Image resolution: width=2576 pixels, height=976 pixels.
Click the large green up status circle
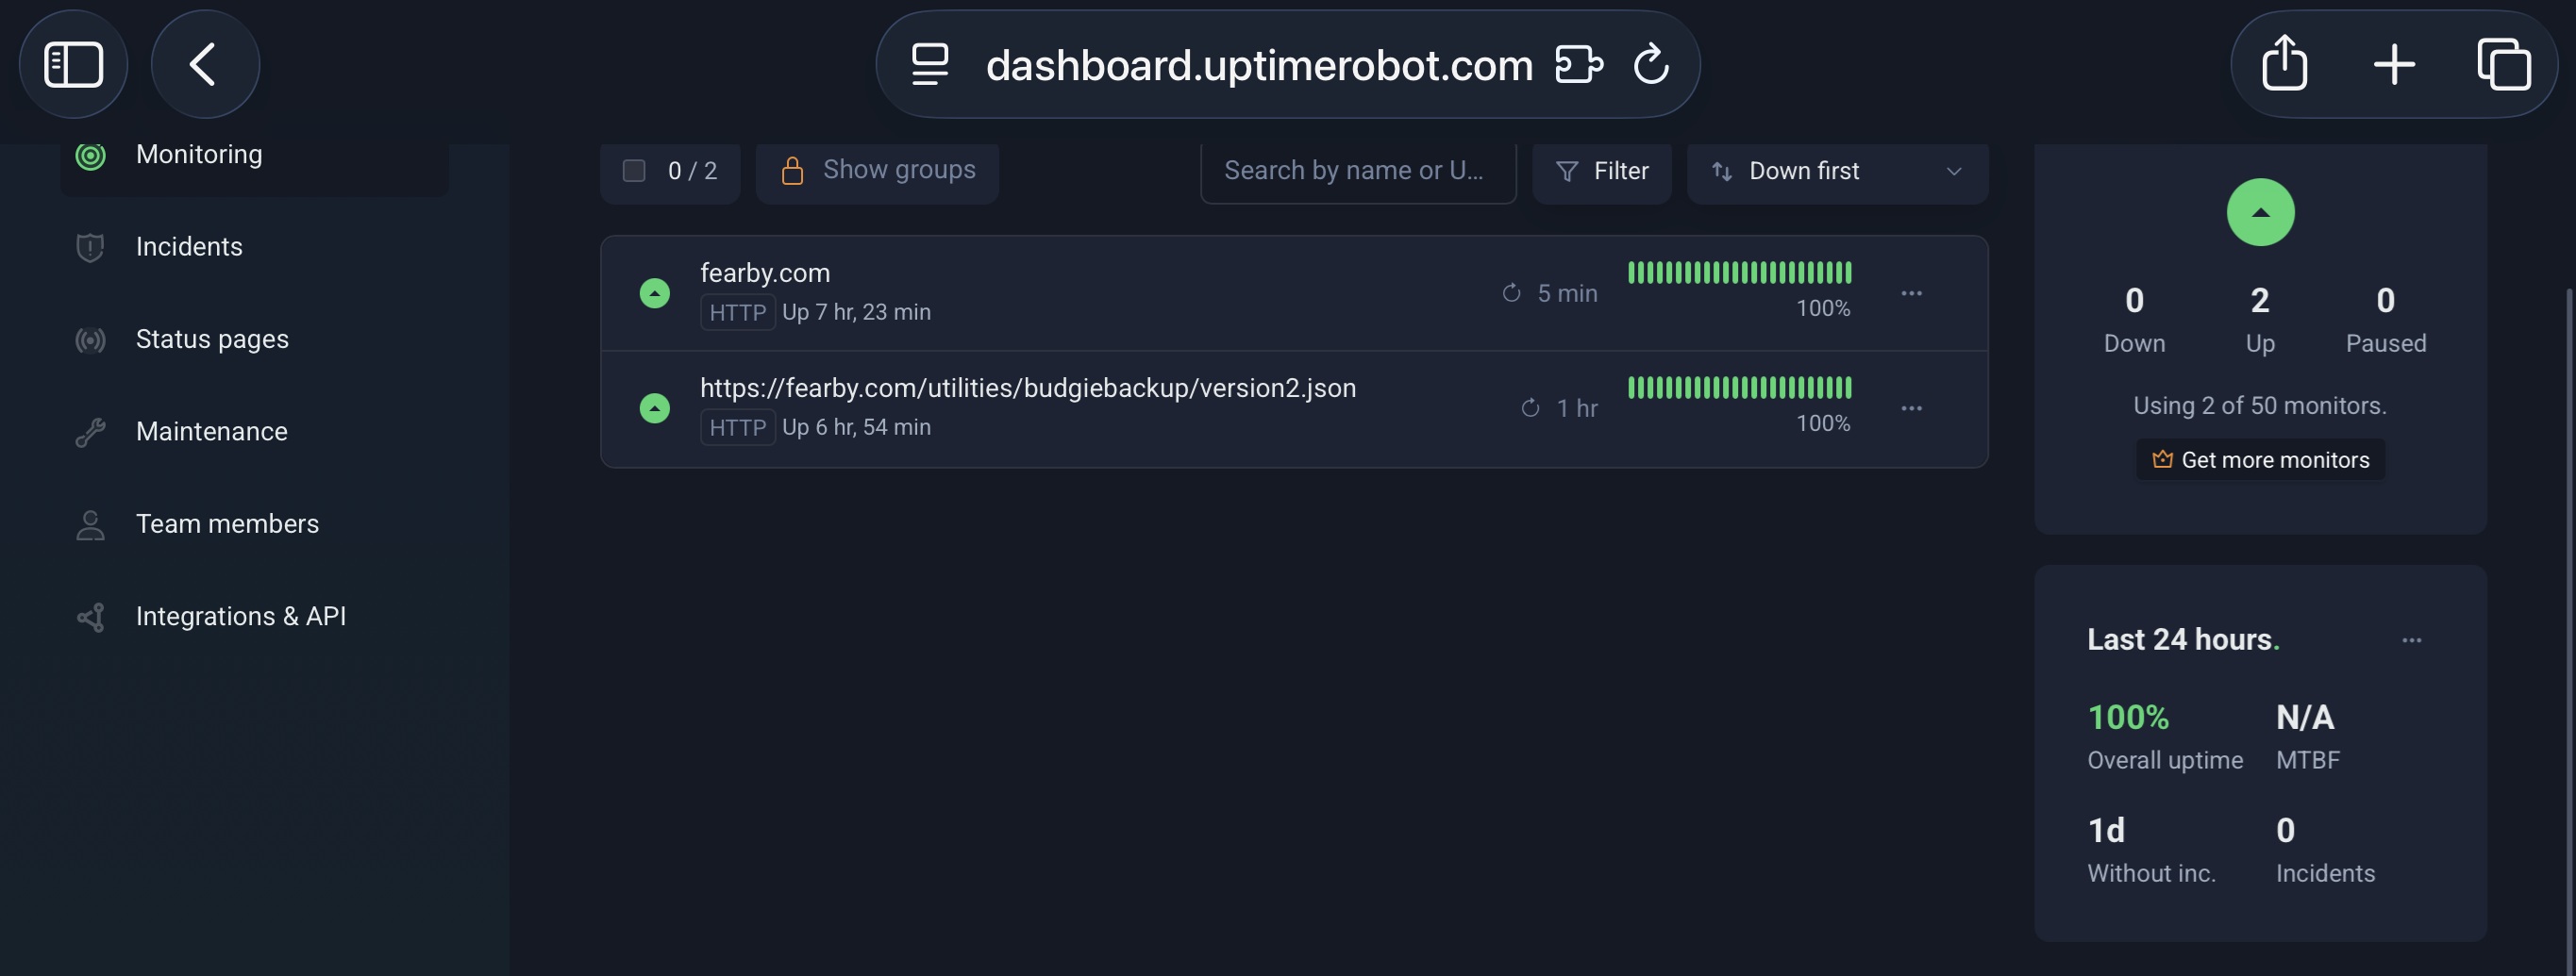pyautogui.click(x=2260, y=213)
